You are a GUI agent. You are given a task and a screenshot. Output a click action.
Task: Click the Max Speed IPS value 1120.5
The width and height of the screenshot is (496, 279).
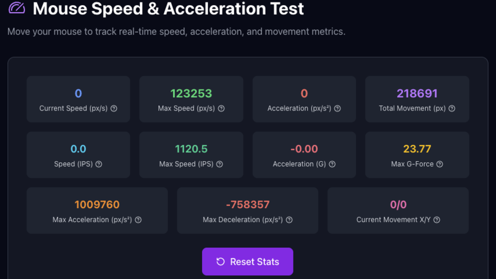tap(191, 149)
